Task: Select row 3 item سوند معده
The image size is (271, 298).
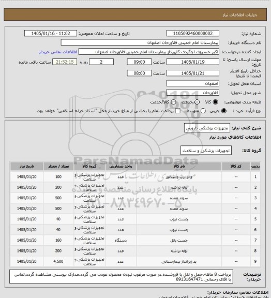Action: point(179,198)
